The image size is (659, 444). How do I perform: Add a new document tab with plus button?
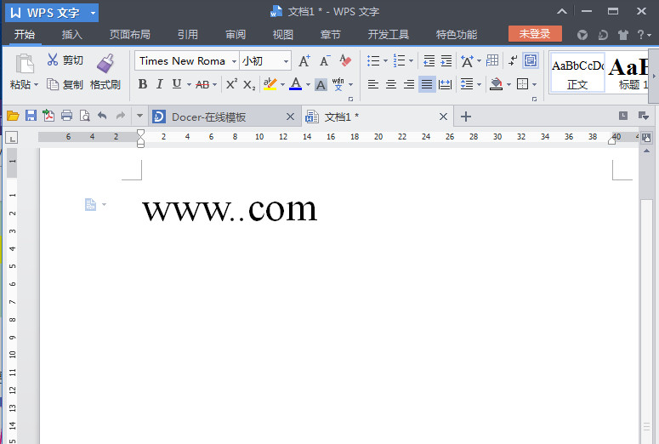(465, 117)
